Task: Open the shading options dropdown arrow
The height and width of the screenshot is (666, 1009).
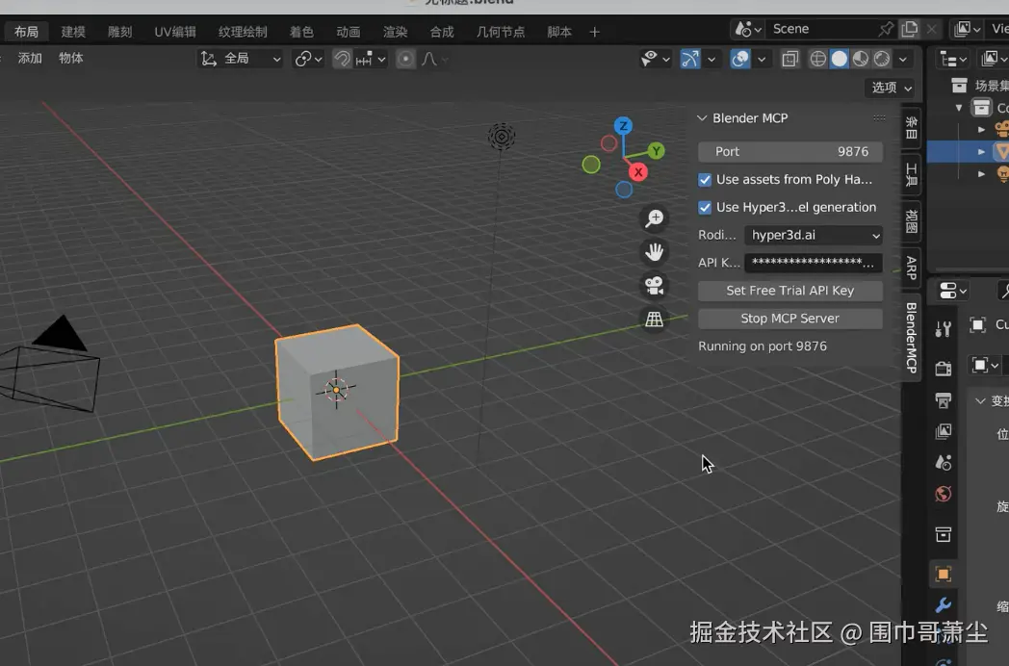Action: [903, 60]
